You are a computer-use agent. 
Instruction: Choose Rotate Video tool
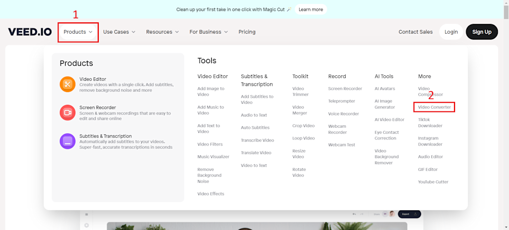(299, 172)
